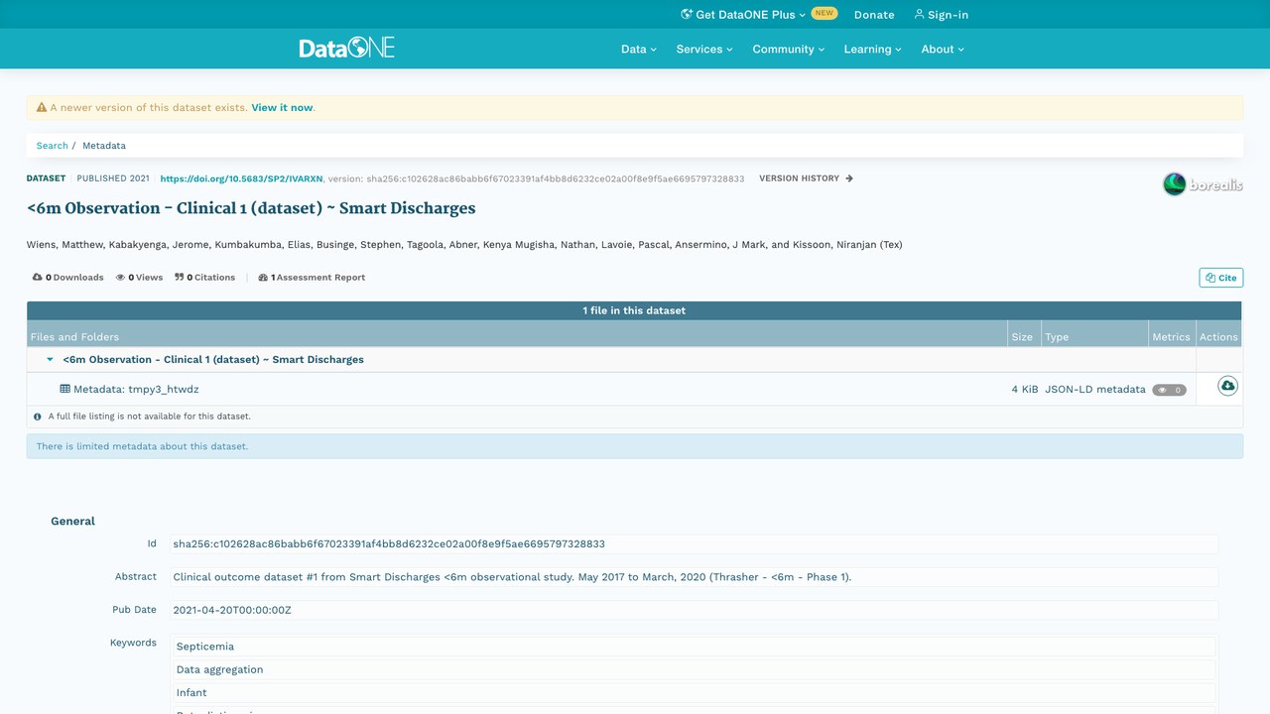Click the dataset title heading
This screenshot has height=714, width=1270.
pos(251,208)
